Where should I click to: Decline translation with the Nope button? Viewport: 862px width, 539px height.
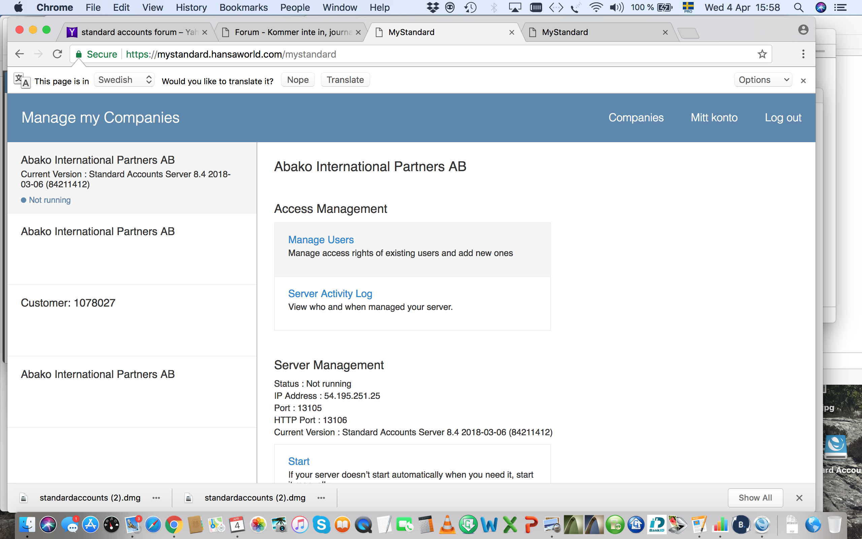click(x=298, y=80)
